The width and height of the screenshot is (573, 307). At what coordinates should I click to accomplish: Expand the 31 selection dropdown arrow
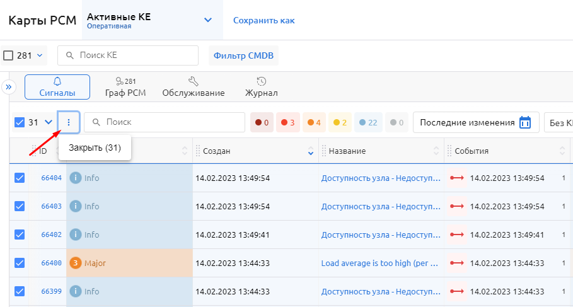tap(49, 122)
